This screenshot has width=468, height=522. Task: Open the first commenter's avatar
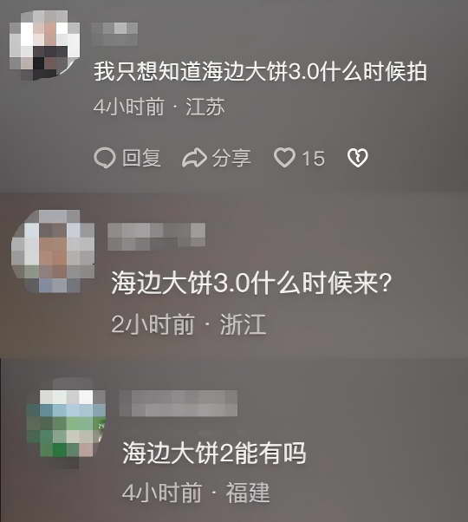pyautogui.click(x=44, y=45)
